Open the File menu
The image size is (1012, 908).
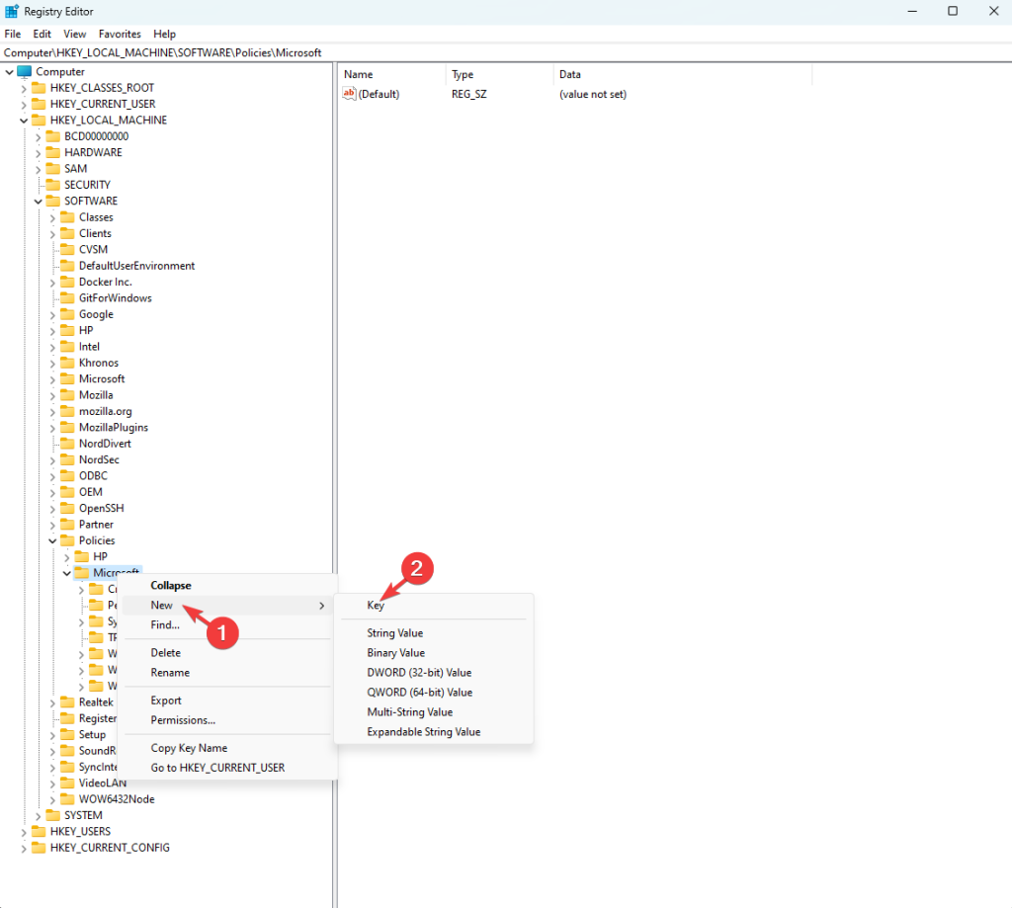(12, 34)
